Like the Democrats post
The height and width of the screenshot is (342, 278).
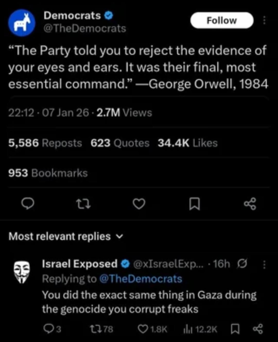point(139,204)
